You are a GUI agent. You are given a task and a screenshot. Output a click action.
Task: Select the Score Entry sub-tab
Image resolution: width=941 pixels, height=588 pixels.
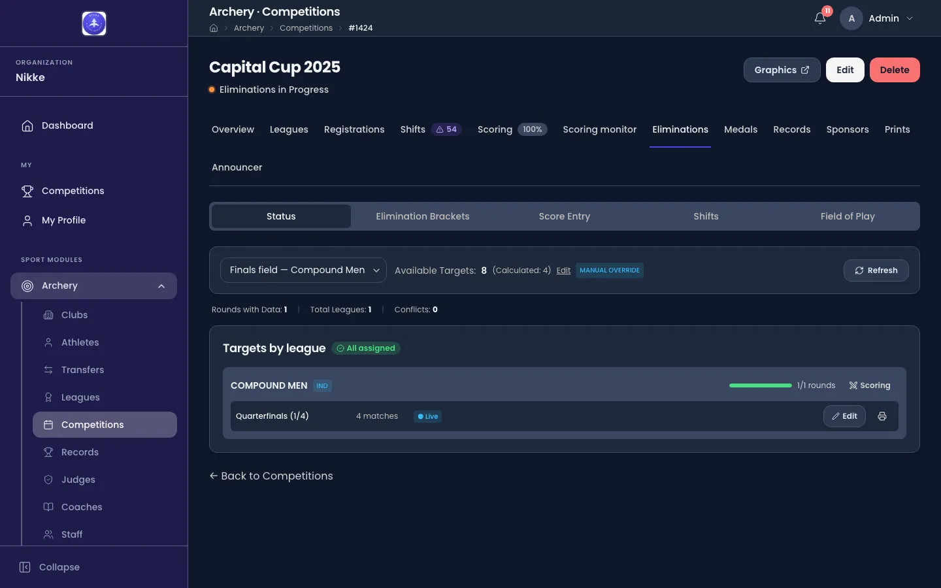point(565,216)
